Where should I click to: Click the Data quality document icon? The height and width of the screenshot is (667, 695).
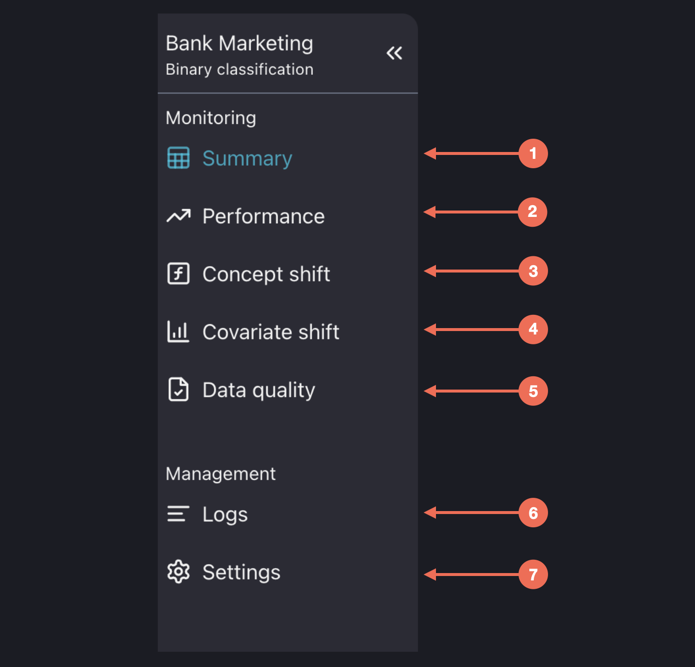point(178,390)
